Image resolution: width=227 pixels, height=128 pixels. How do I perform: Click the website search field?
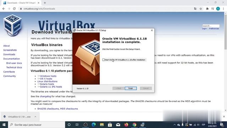pos(211,26)
